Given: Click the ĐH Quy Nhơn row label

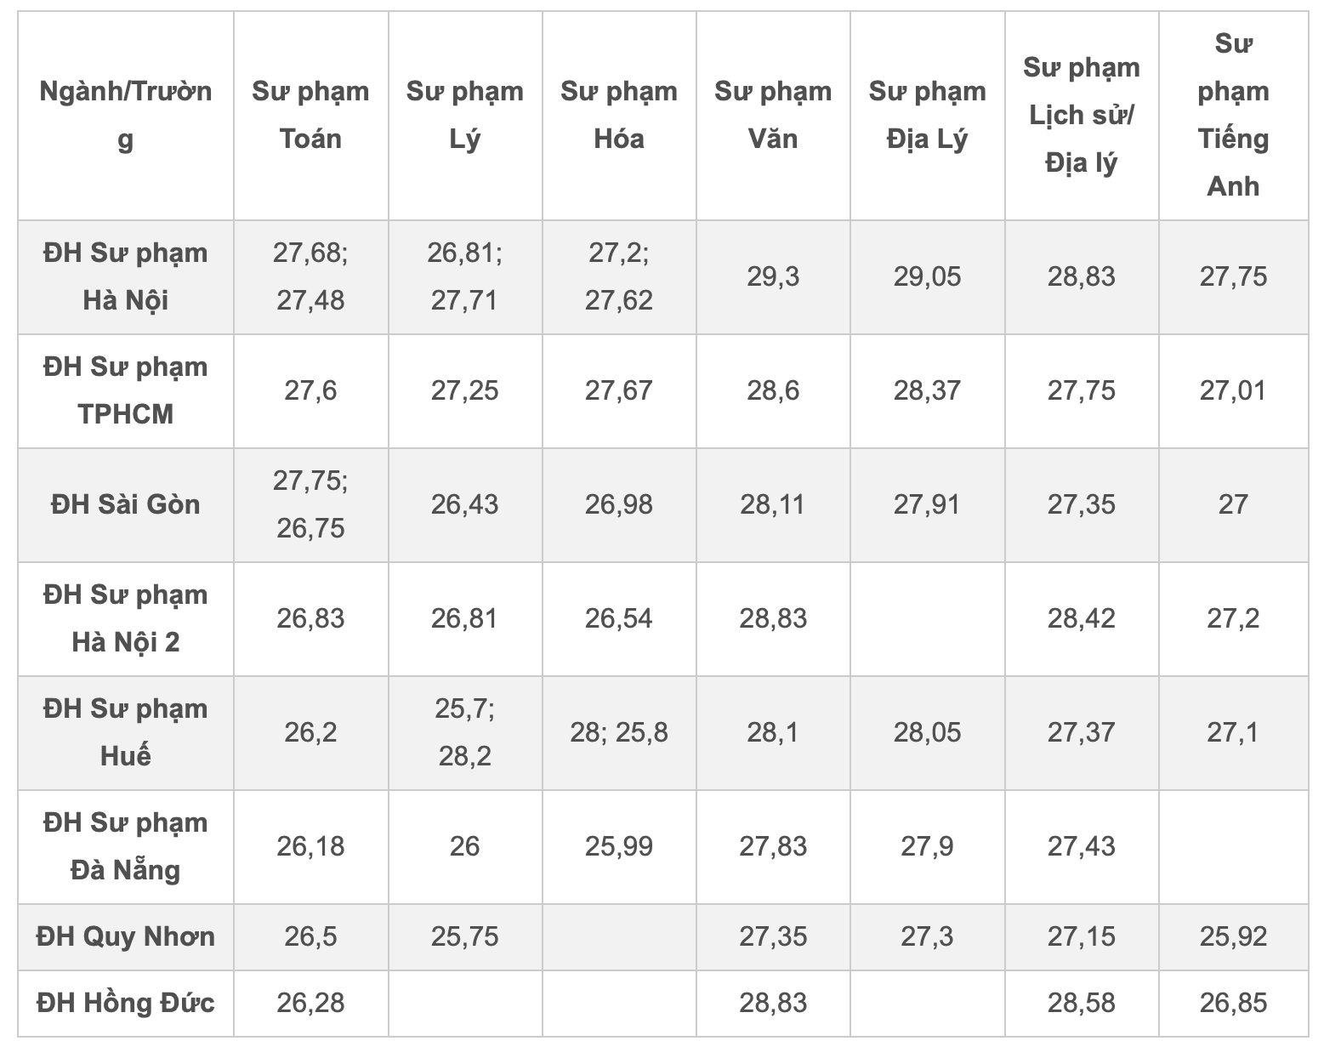Looking at the screenshot, I should 126,936.
